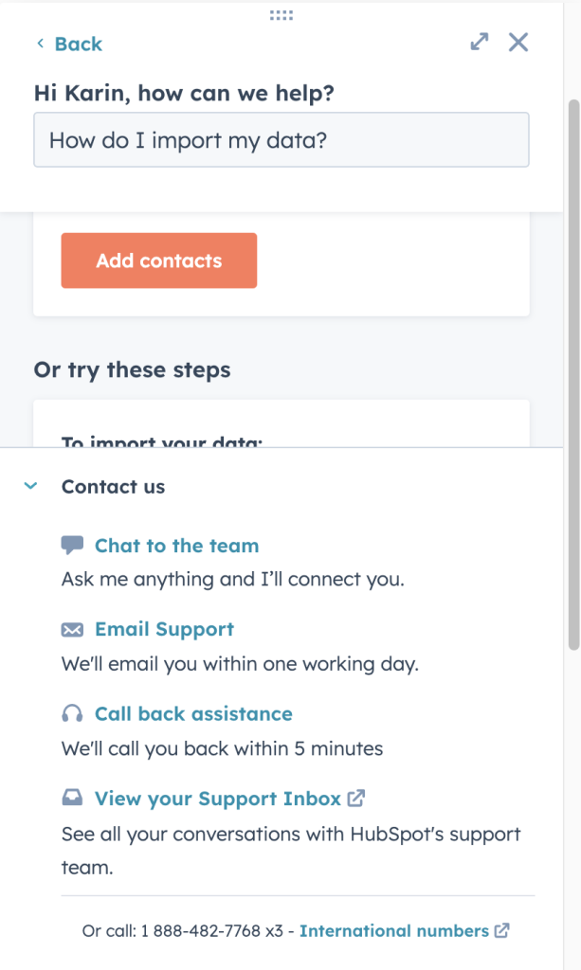Open the International numbers link
This screenshot has width=581, height=970.
click(x=394, y=931)
